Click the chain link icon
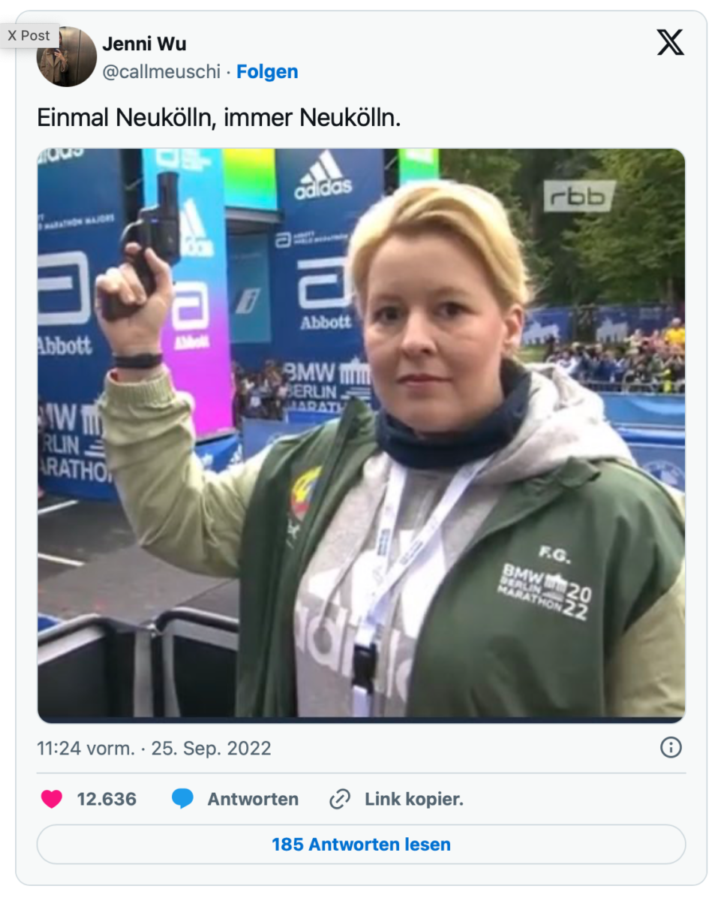The height and width of the screenshot is (901, 724). [340, 799]
